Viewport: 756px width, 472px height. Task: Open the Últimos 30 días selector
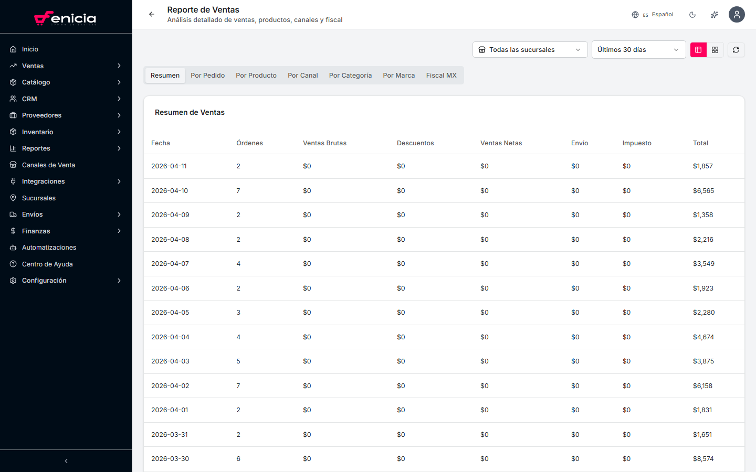(x=638, y=49)
